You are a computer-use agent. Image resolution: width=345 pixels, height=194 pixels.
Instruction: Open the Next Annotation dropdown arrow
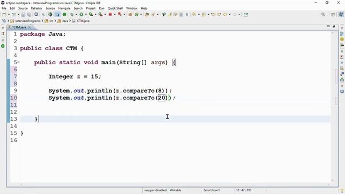click(x=199, y=15)
